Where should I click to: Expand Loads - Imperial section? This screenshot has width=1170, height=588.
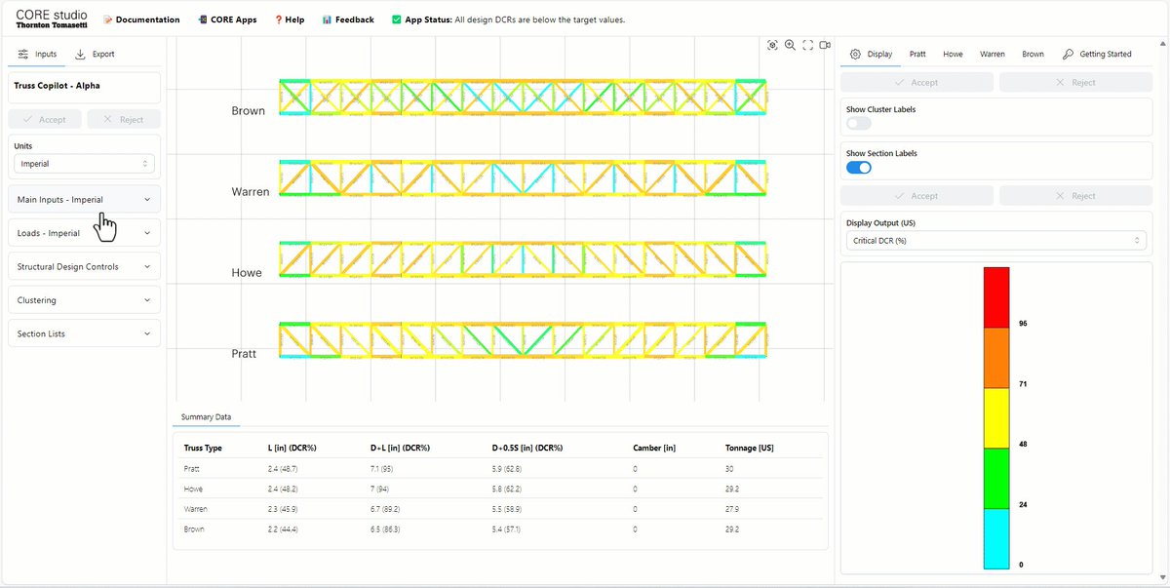click(x=84, y=233)
